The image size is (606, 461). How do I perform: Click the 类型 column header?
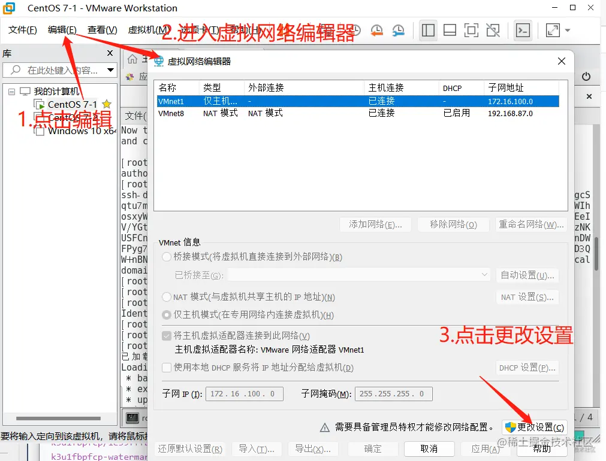click(x=222, y=87)
